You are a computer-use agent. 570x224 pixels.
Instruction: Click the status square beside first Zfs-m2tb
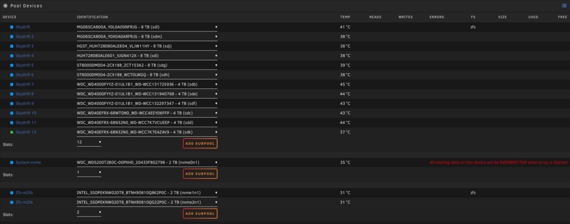click(x=11, y=193)
